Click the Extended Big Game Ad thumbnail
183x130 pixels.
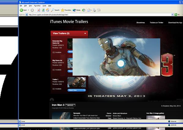pos(70,44)
